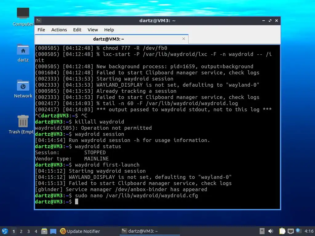The height and width of the screenshot is (236, 315).
Task: Select the Trash desktop icon
Action: tap(22, 124)
